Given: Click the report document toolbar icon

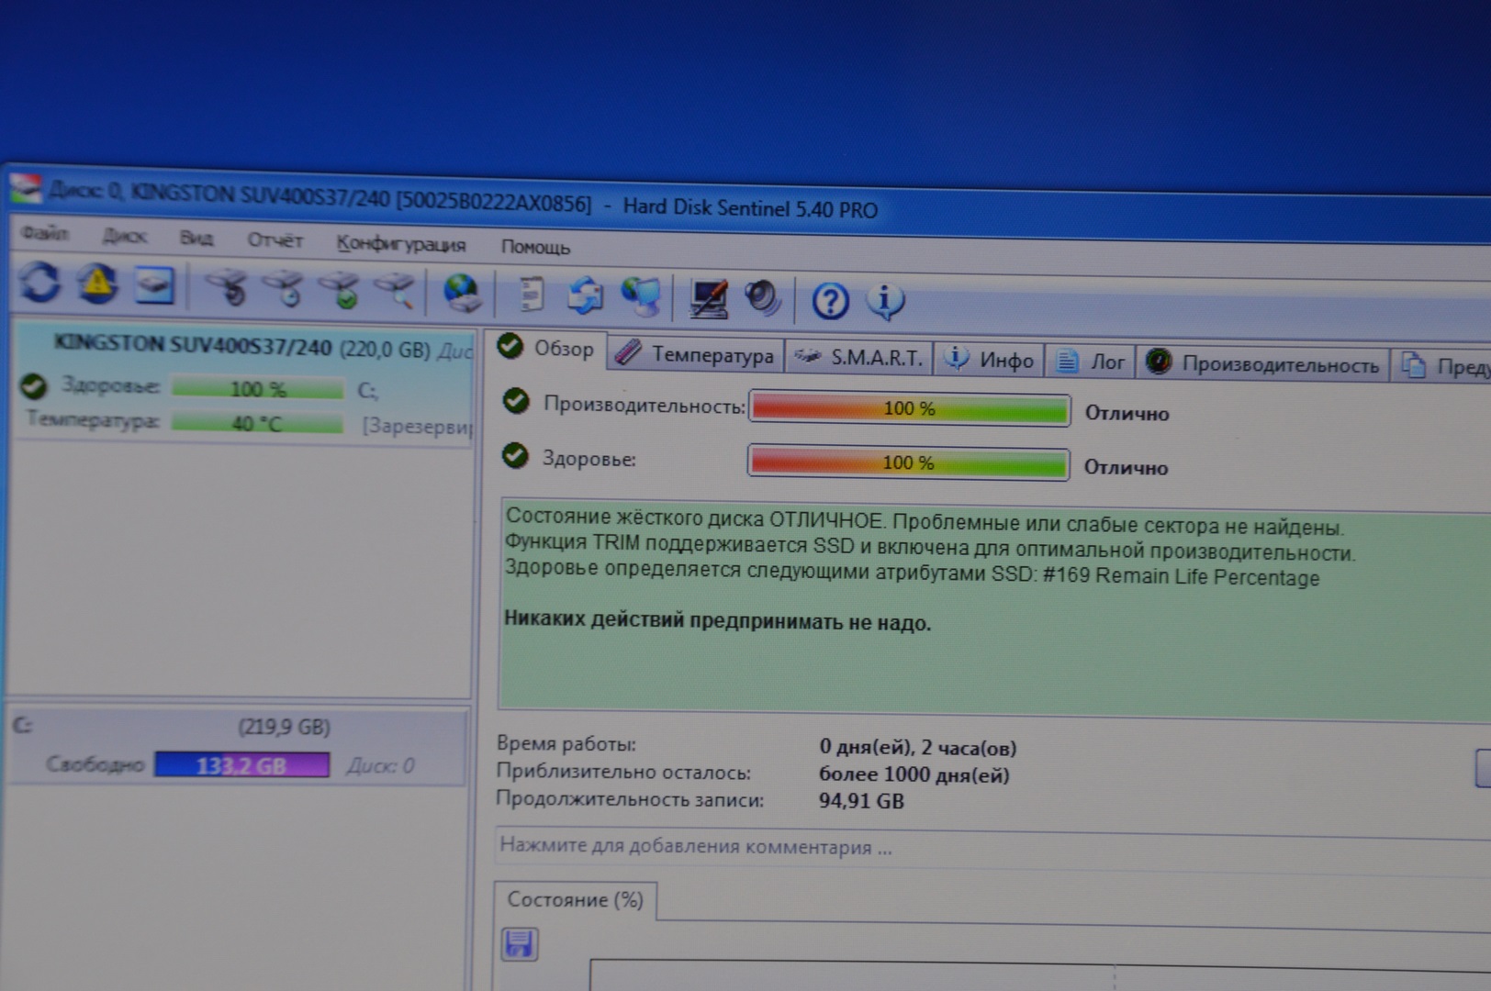Looking at the screenshot, I should 531,295.
